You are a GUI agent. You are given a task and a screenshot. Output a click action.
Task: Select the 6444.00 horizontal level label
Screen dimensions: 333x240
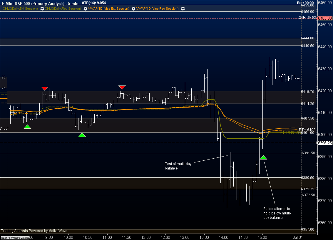pos(307,38)
